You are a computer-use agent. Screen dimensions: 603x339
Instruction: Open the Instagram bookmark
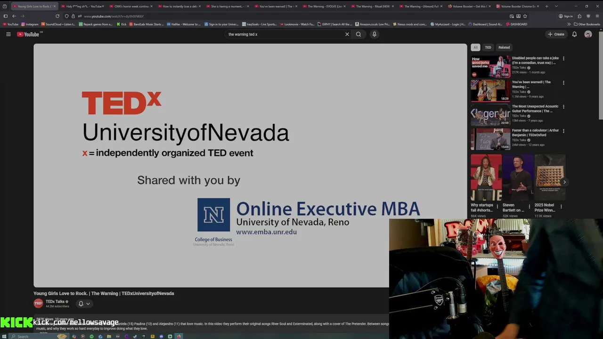tap(30, 24)
